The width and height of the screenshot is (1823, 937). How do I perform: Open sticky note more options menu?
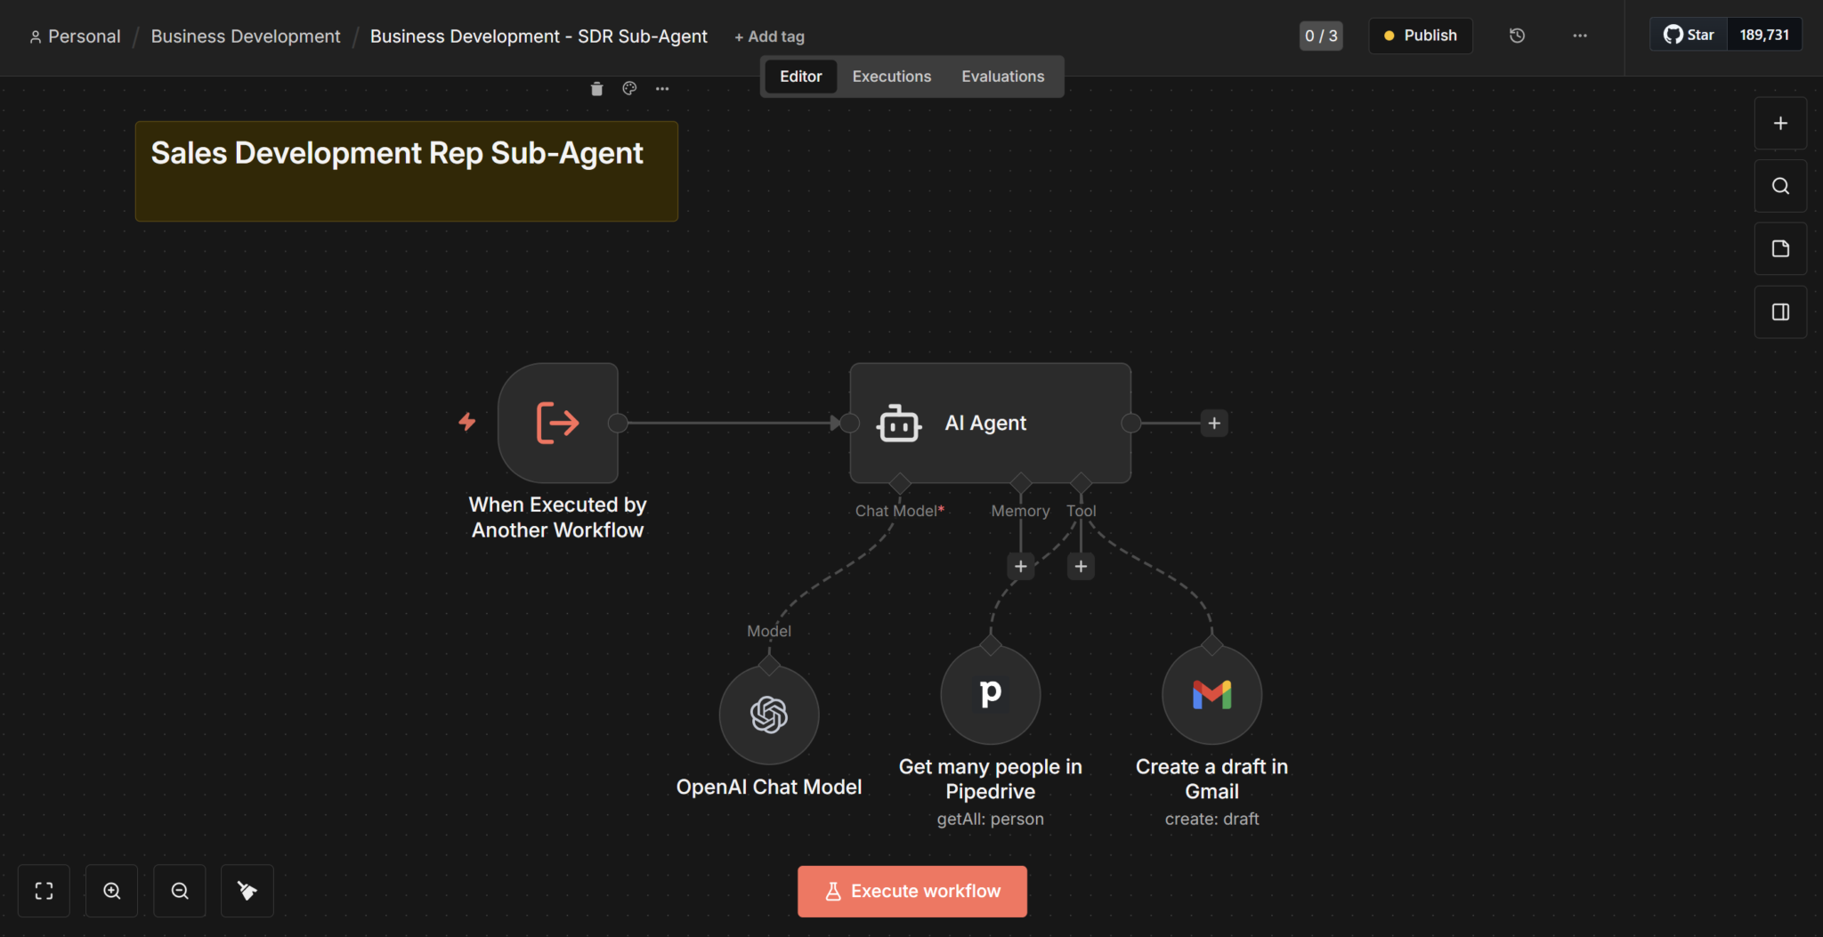click(x=662, y=88)
